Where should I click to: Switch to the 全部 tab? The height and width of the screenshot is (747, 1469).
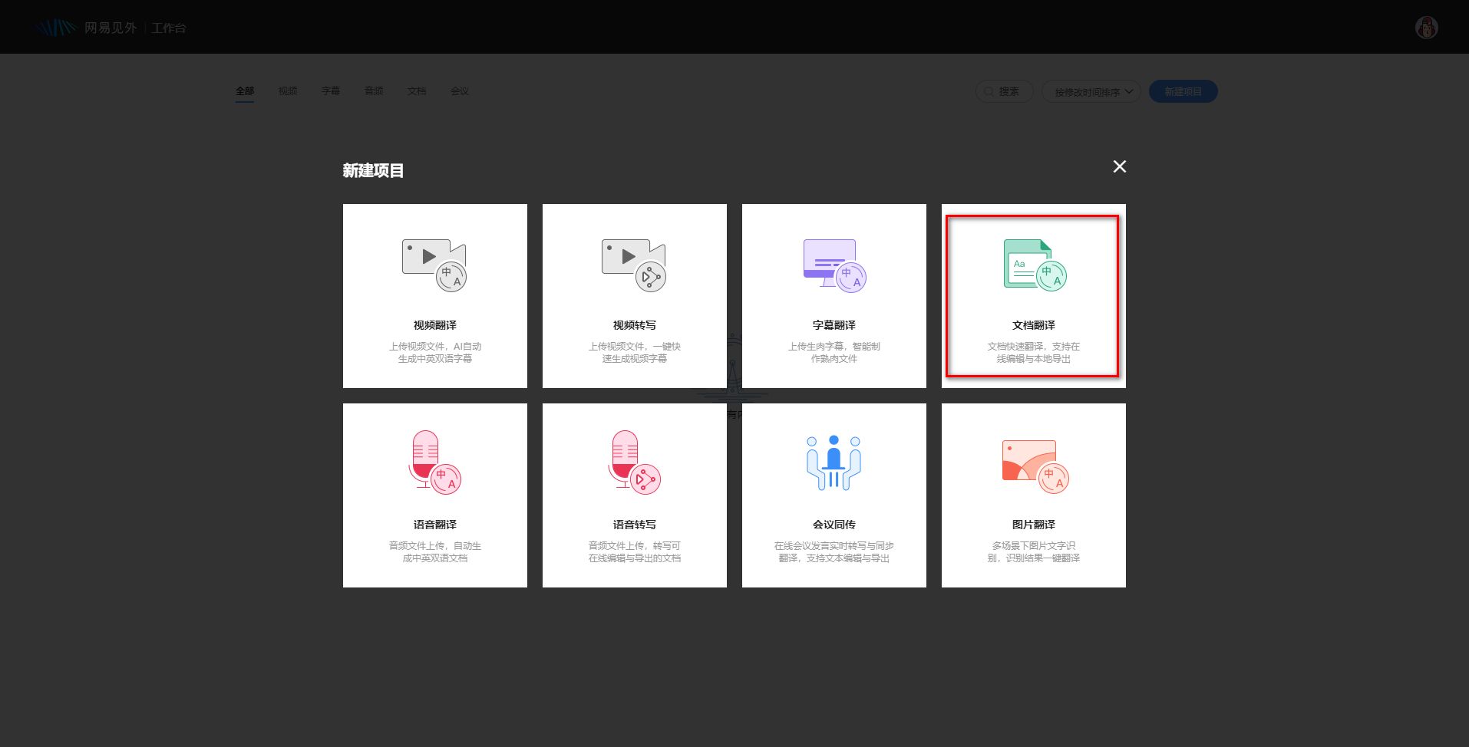click(x=245, y=91)
